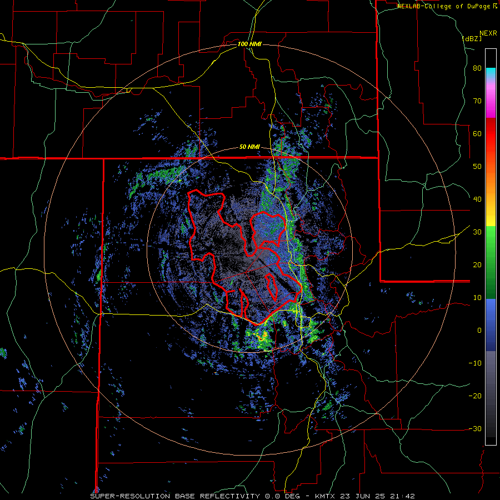Click the 30 value on the dBZ scale

[x=477, y=232]
